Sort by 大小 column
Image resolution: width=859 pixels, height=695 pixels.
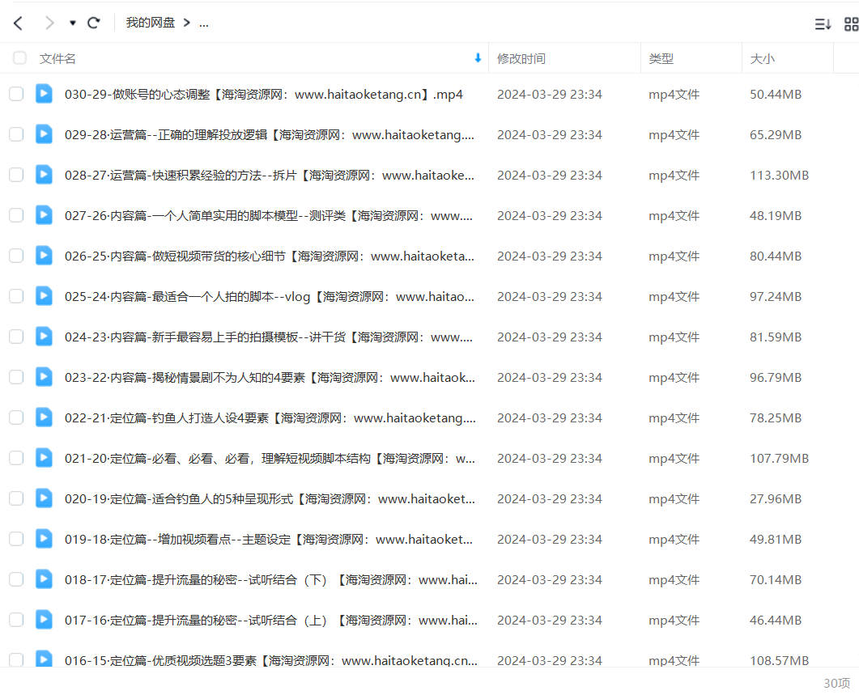[x=762, y=58]
